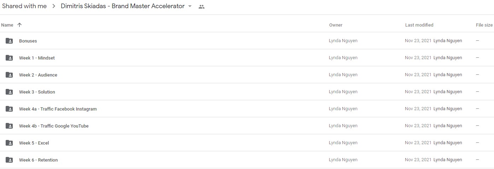Click the shared people icon beside folder title
The height and width of the screenshot is (169, 494).
tap(202, 6)
